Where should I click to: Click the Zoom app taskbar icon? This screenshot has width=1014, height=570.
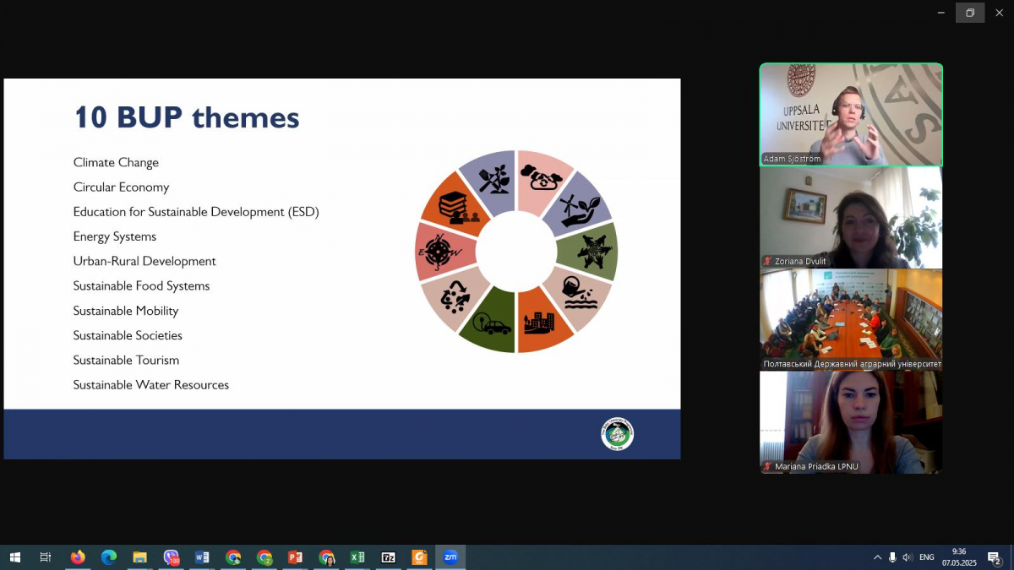pyautogui.click(x=450, y=557)
